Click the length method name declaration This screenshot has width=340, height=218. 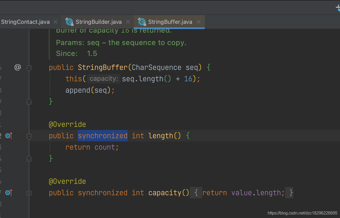(x=161, y=136)
